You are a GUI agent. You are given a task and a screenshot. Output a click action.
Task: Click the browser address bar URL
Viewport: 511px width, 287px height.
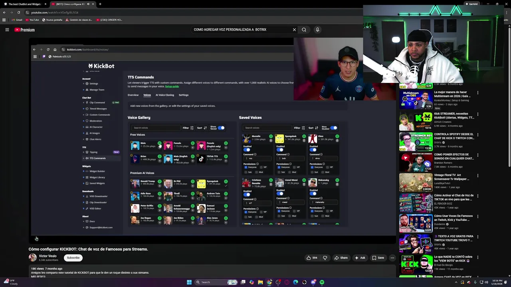55,12
